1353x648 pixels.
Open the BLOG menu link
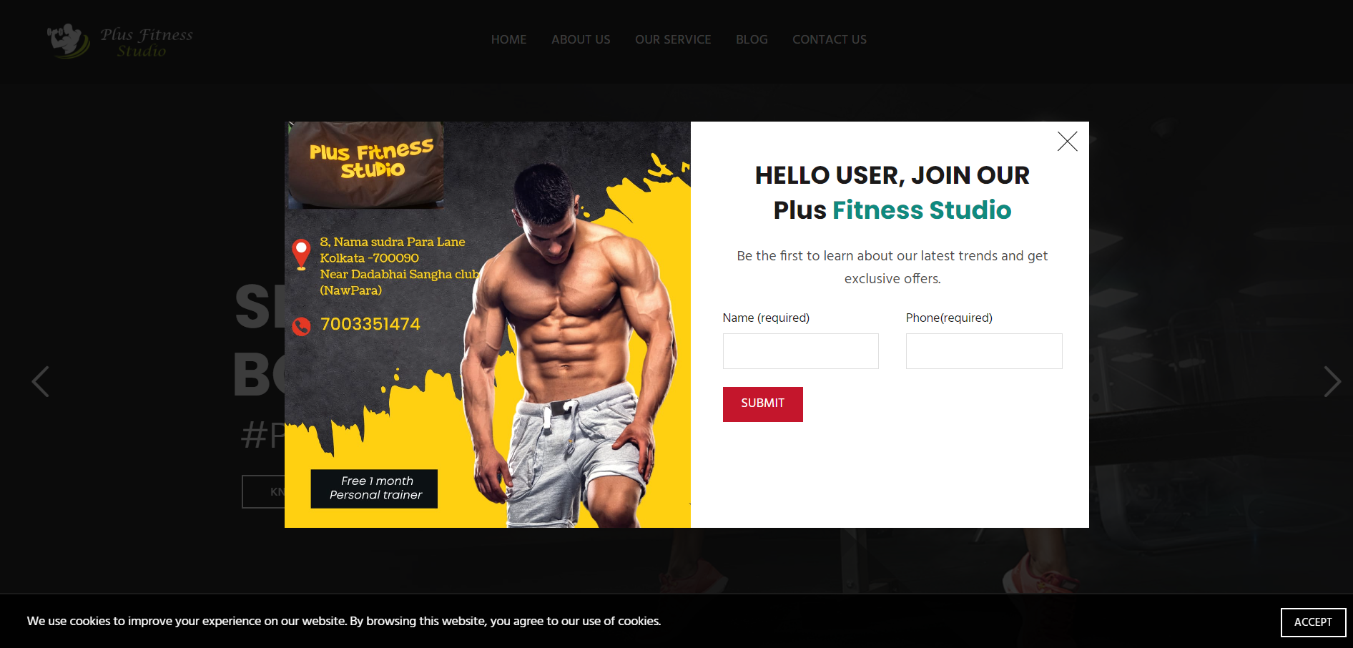(752, 39)
